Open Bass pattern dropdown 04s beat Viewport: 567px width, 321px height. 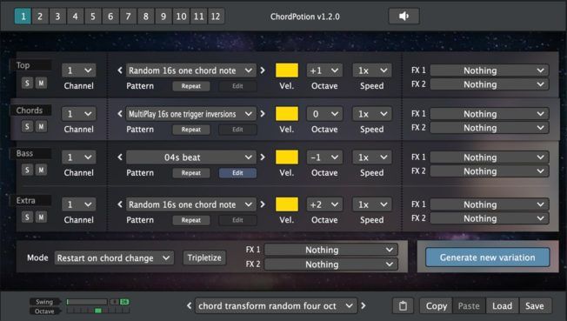tap(191, 157)
